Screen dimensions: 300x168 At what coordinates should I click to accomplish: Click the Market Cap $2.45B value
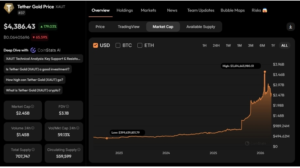tap(23, 113)
